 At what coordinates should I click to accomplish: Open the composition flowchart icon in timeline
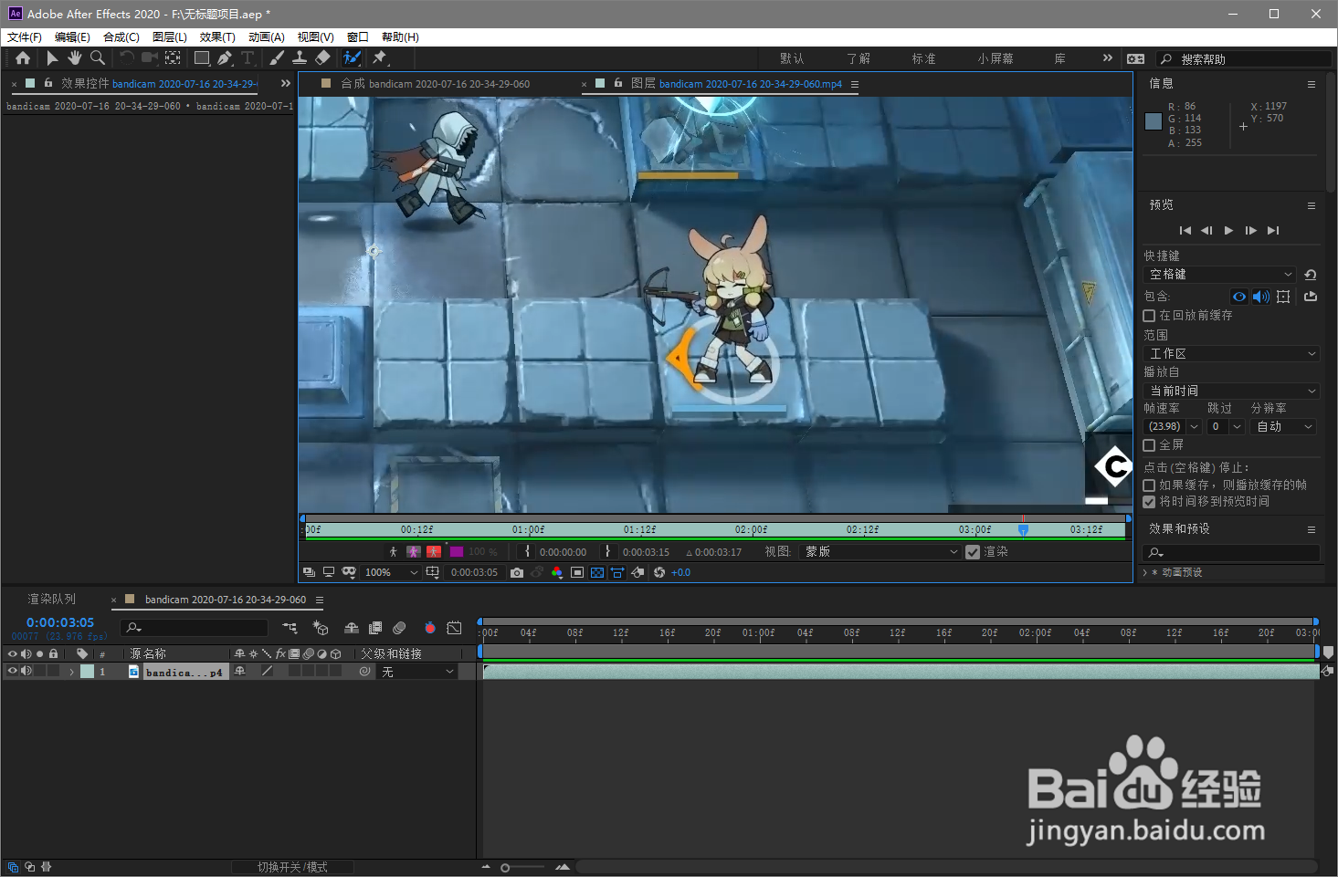click(x=290, y=628)
